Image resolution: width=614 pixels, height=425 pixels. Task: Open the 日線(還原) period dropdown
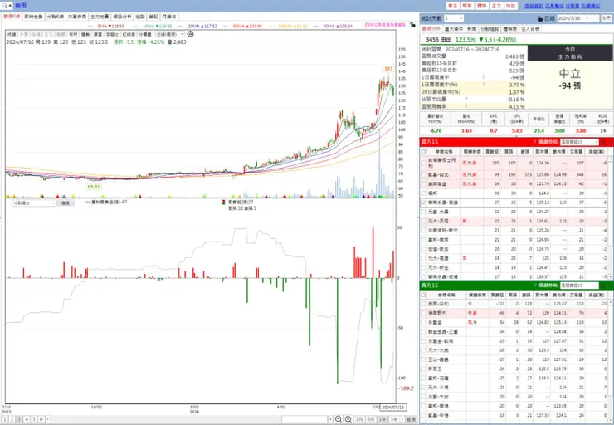[x=169, y=35]
